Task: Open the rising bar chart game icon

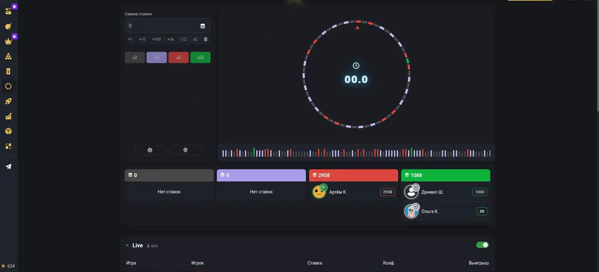Action: click(x=8, y=116)
